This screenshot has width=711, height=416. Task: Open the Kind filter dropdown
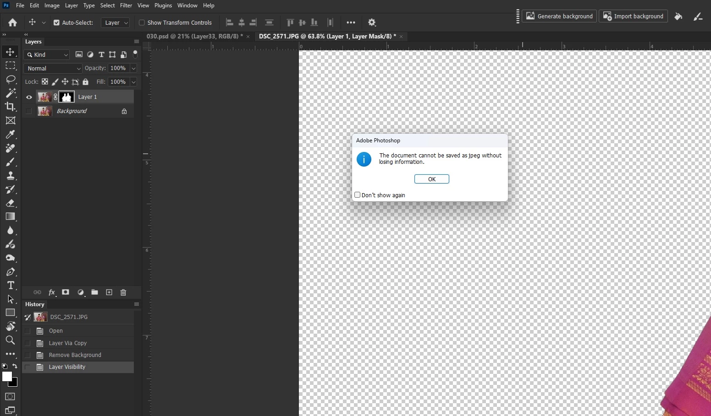point(47,55)
